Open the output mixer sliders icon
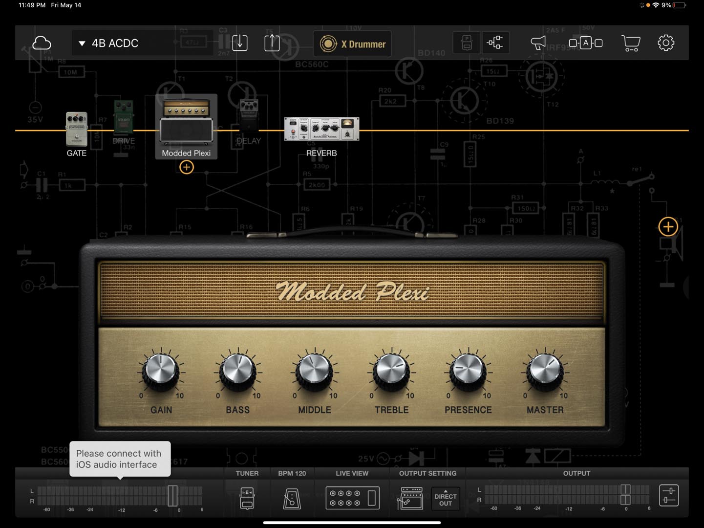 tap(668, 495)
